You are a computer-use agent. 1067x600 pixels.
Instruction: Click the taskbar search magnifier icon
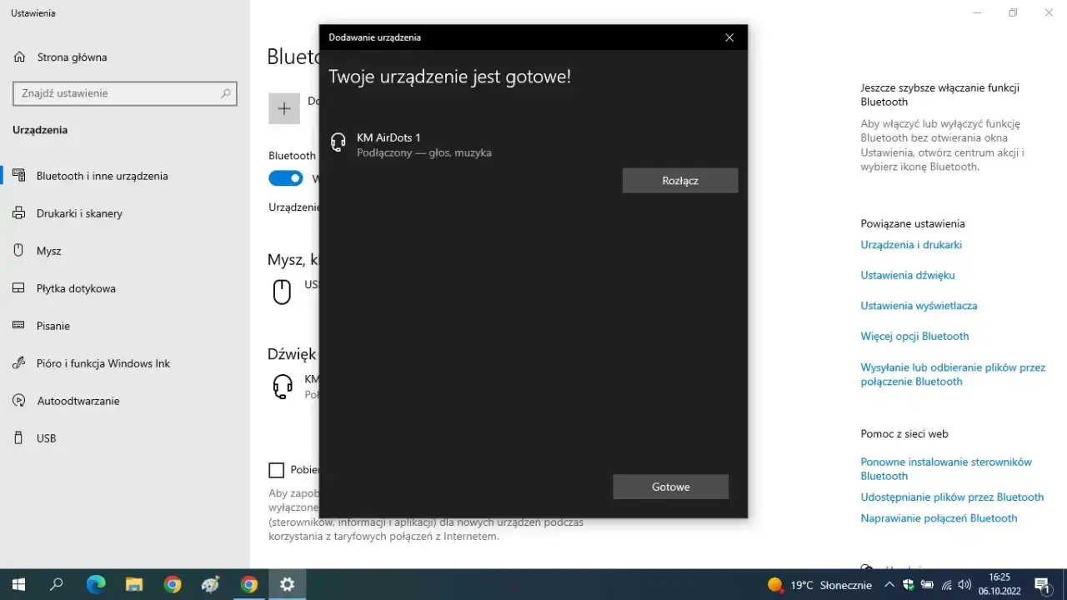coord(57,584)
